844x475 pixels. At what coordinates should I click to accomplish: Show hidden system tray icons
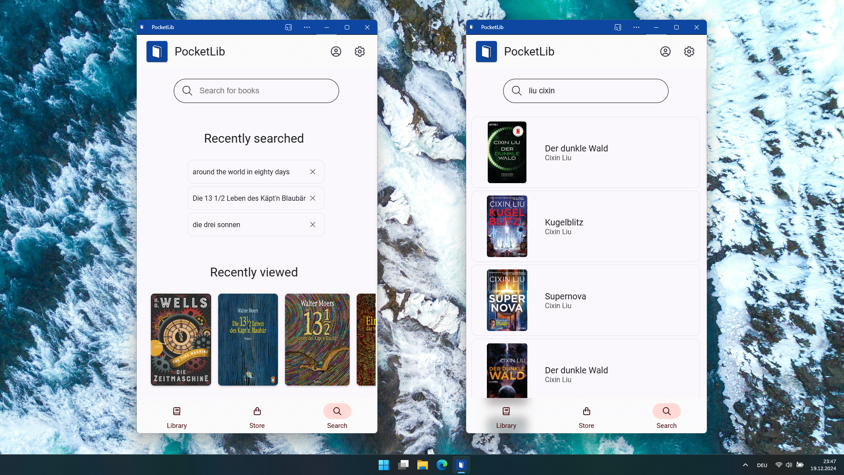pos(745,465)
